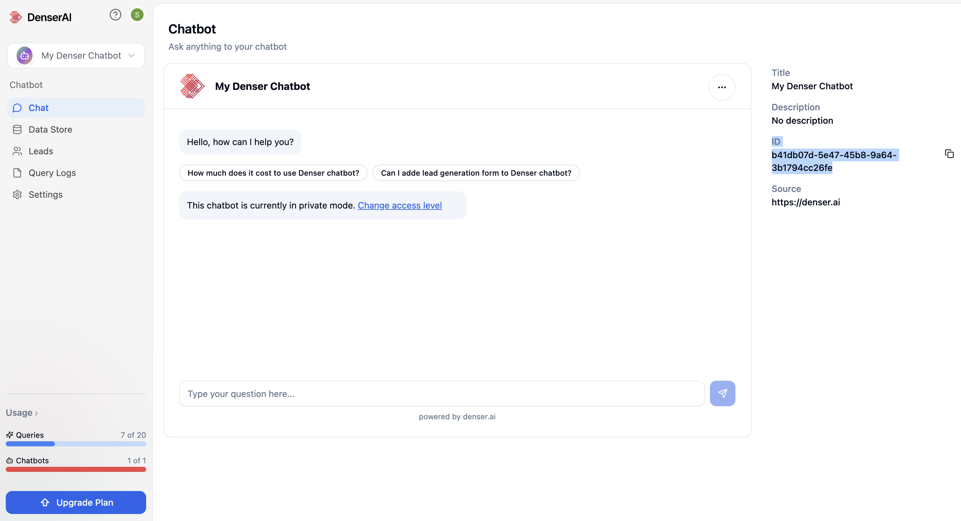
Task: Open the Settings menu item
Action: tap(76, 194)
